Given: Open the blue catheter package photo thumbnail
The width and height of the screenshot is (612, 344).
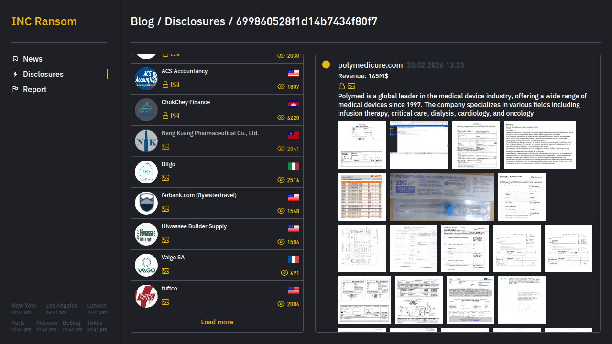Looking at the screenshot, I should pos(442,197).
